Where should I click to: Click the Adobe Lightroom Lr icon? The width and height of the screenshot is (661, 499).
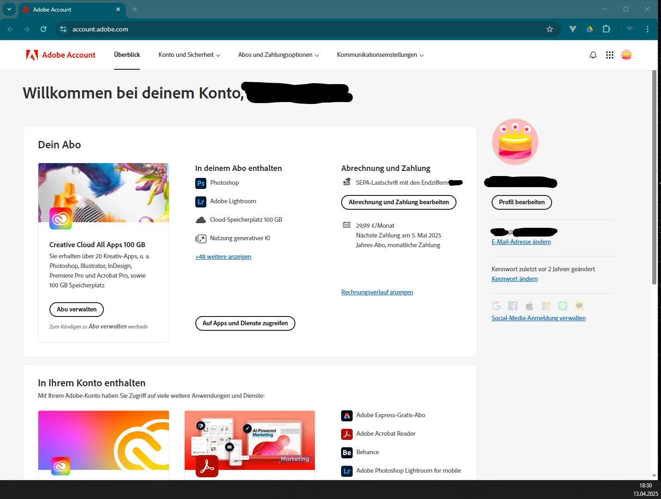point(201,201)
